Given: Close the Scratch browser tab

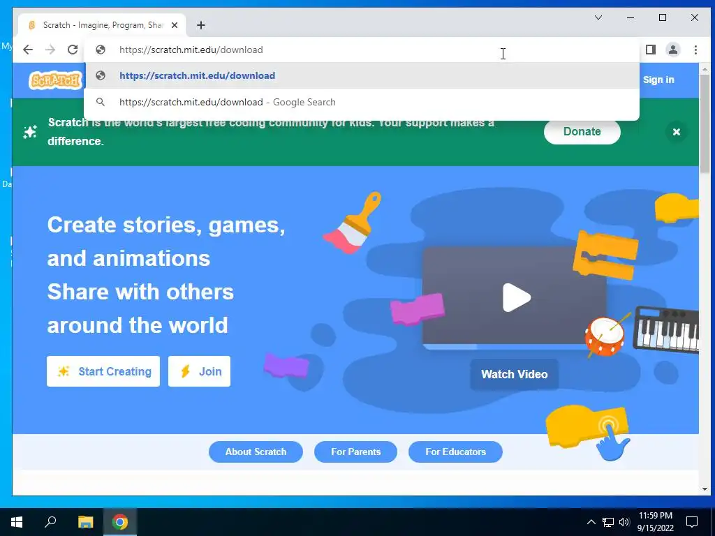Looking at the screenshot, I should (174, 25).
